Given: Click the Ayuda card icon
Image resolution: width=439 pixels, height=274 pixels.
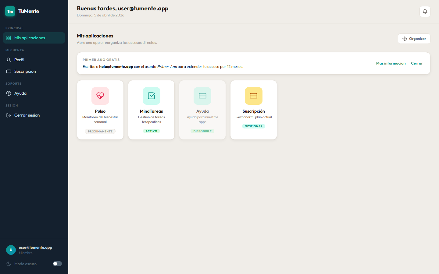Looking at the screenshot, I should (202, 96).
